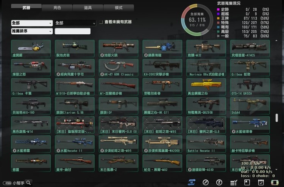Select the Battle Hecate II weapon card
Viewport: 284px width, 187px height.
(x=206, y=144)
